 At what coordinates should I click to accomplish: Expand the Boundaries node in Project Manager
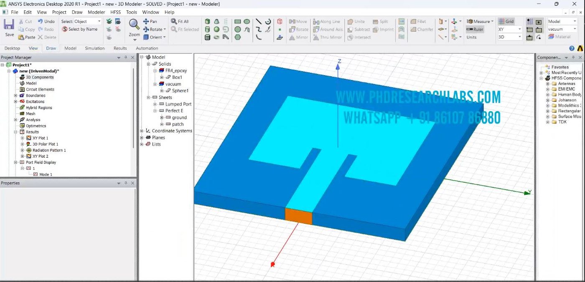[x=16, y=96]
